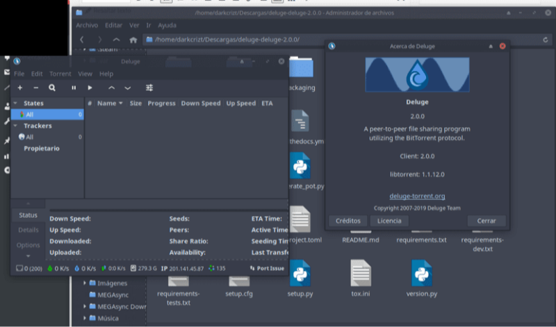Sort torrents by the Down Speed column

pyautogui.click(x=201, y=103)
